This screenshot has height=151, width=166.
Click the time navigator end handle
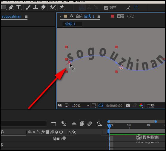click(x=156, y=121)
